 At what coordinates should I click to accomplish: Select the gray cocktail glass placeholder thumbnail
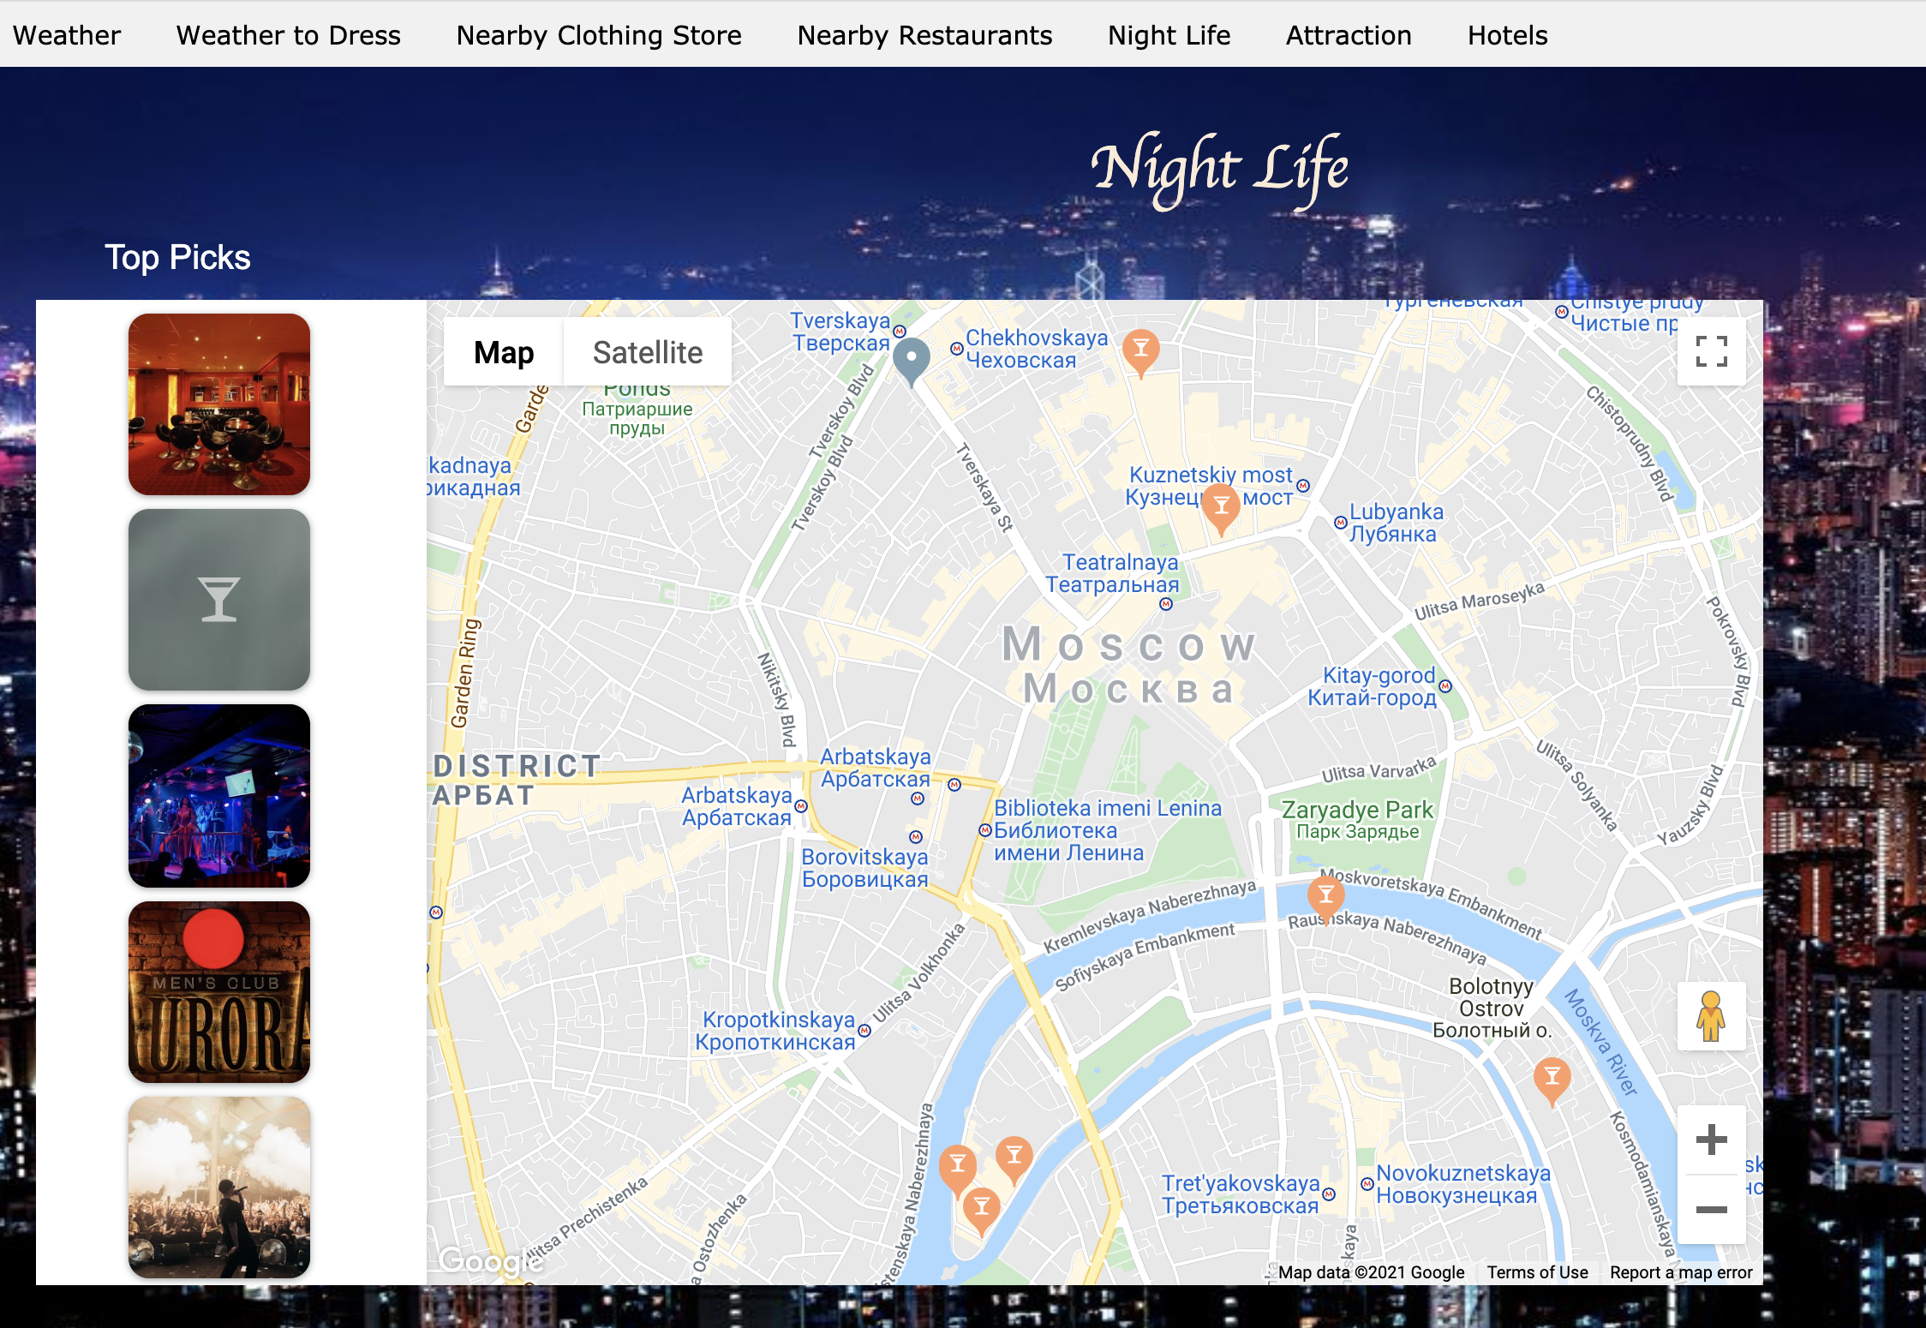point(219,600)
